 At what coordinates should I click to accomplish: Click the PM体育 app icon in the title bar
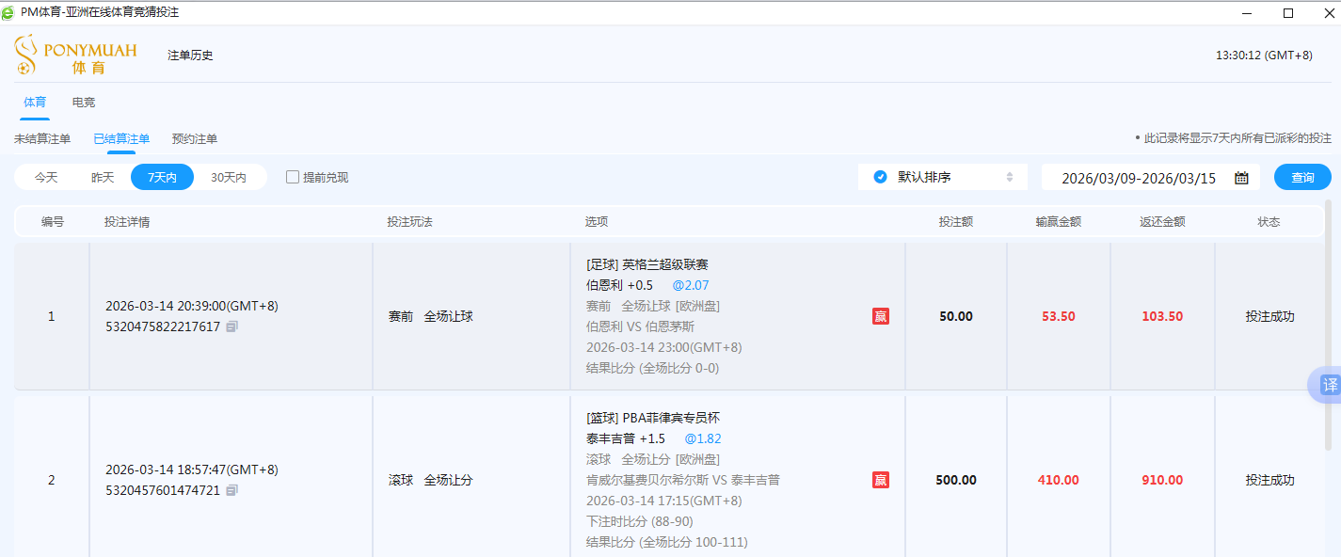pyautogui.click(x=9, y=13)
